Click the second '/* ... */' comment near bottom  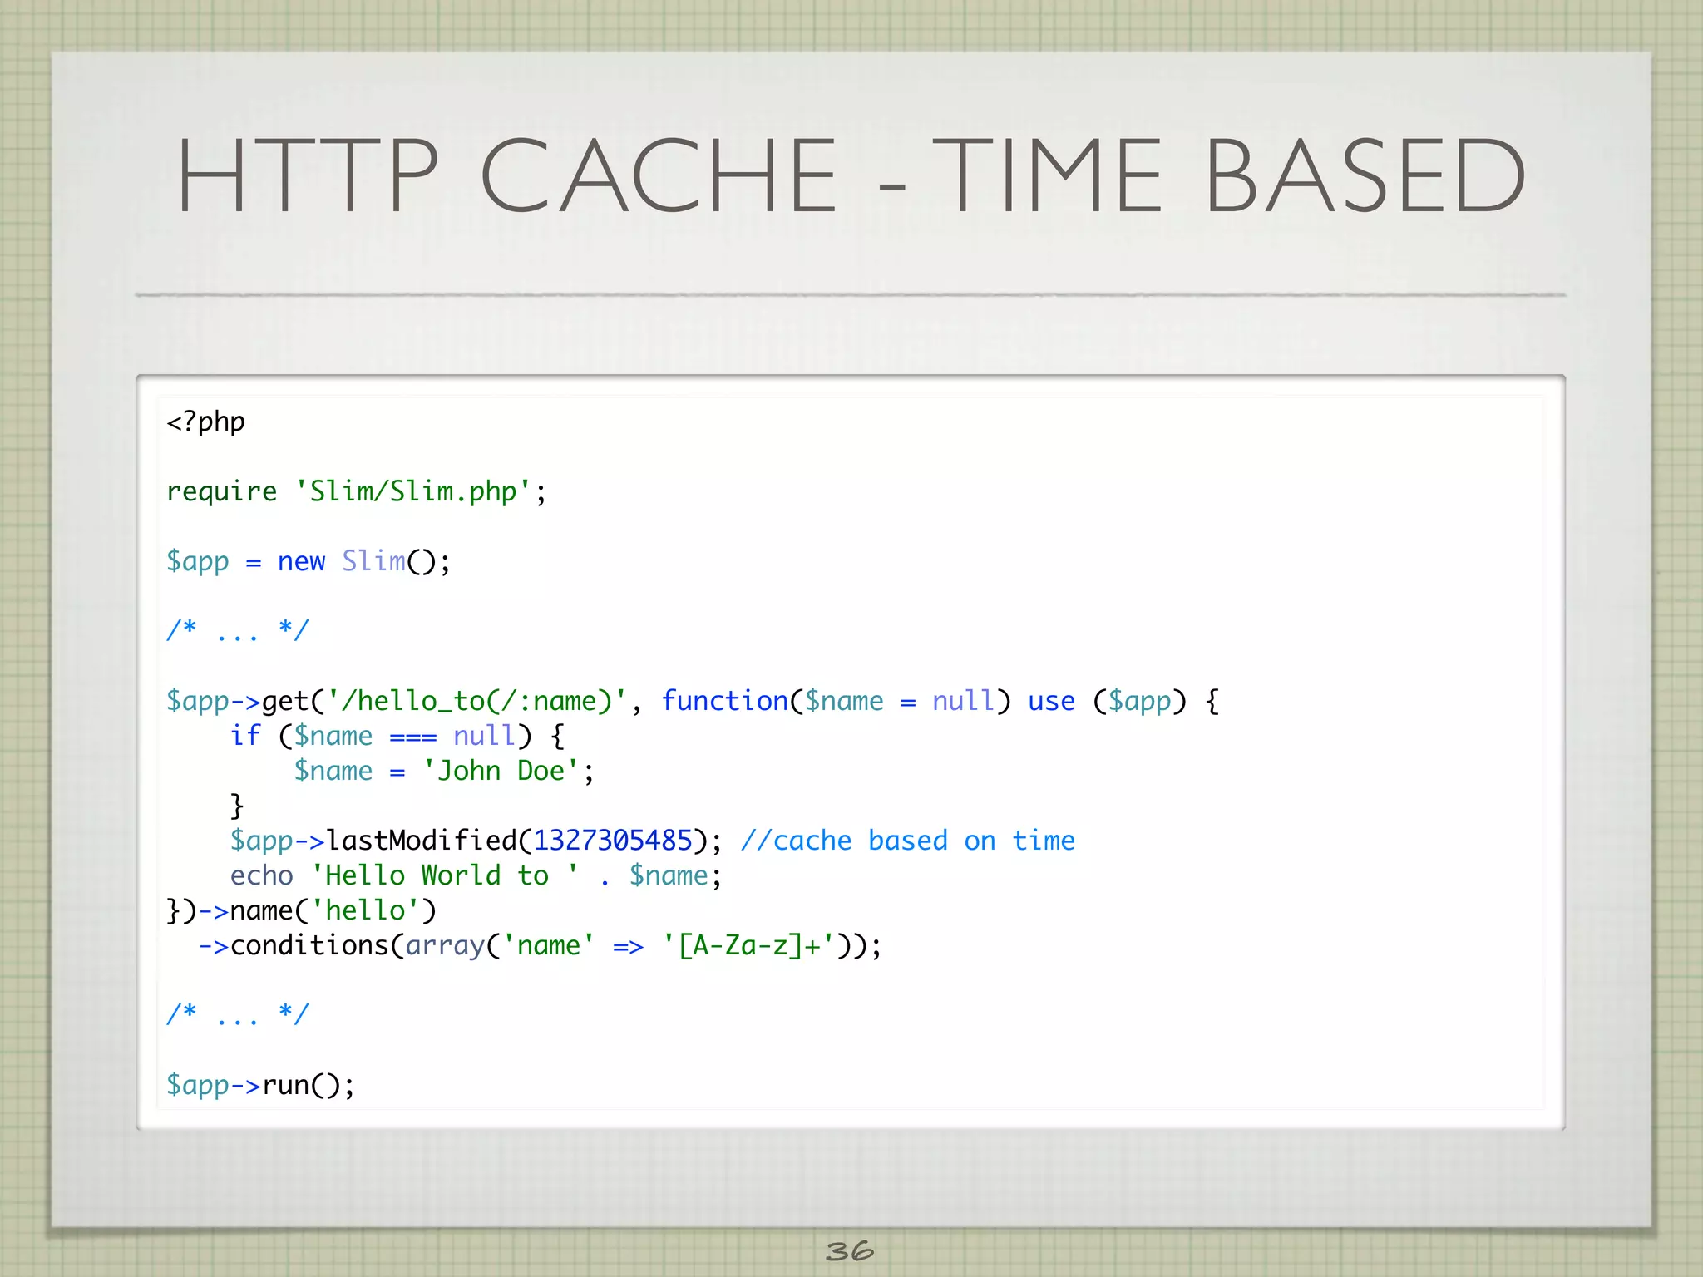click(237, 1014)
